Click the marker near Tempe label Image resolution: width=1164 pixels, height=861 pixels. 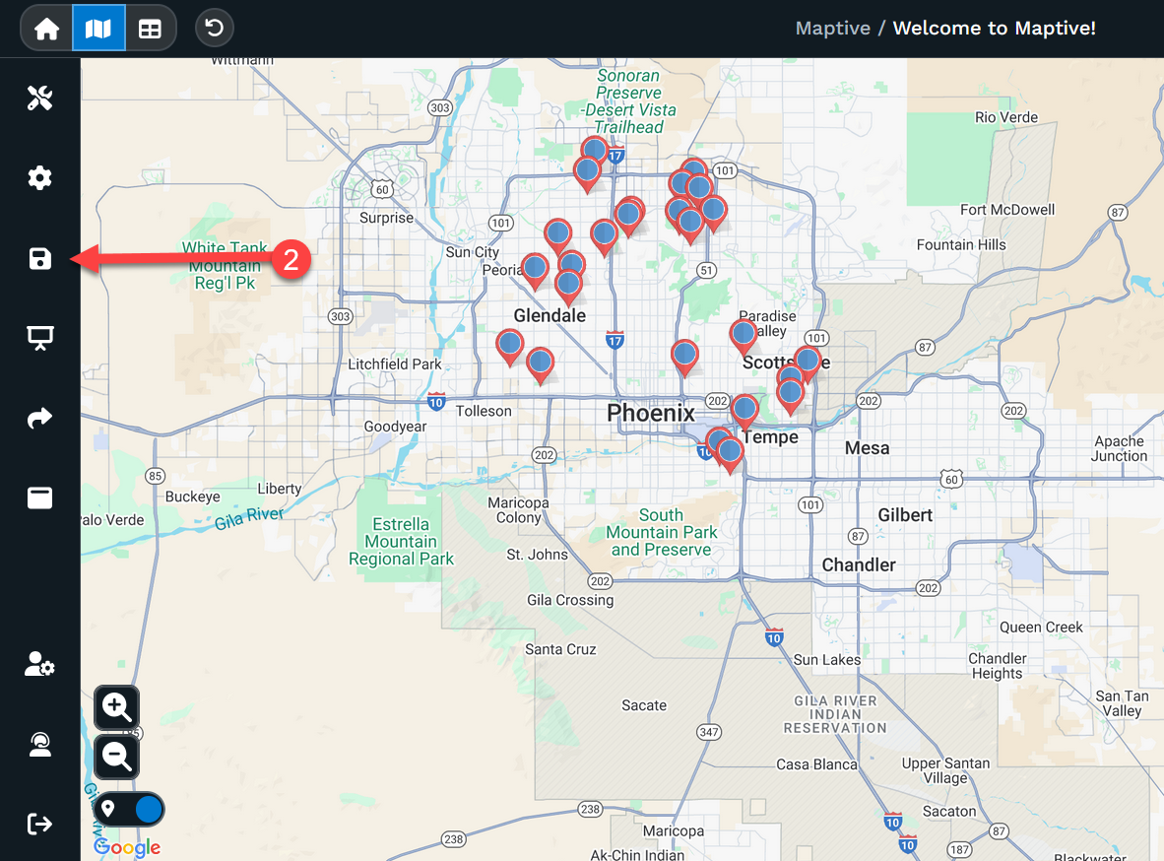click(x=744, y=410)
